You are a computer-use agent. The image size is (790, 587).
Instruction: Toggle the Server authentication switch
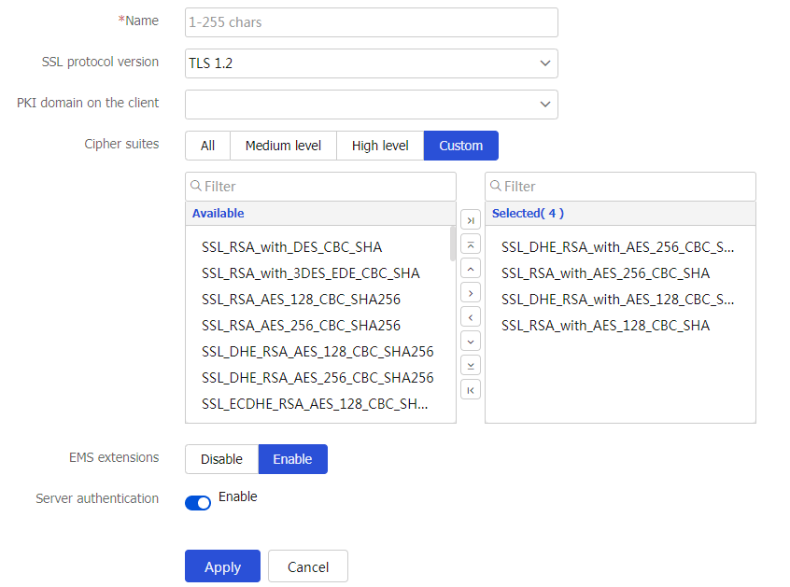[x=198, y=503]
